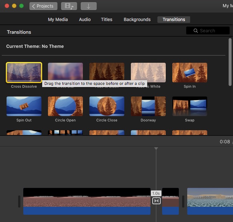Click the 1.0s transition duration label
Image resolution: width=233 pixels, height=222 pixels.
156,193
